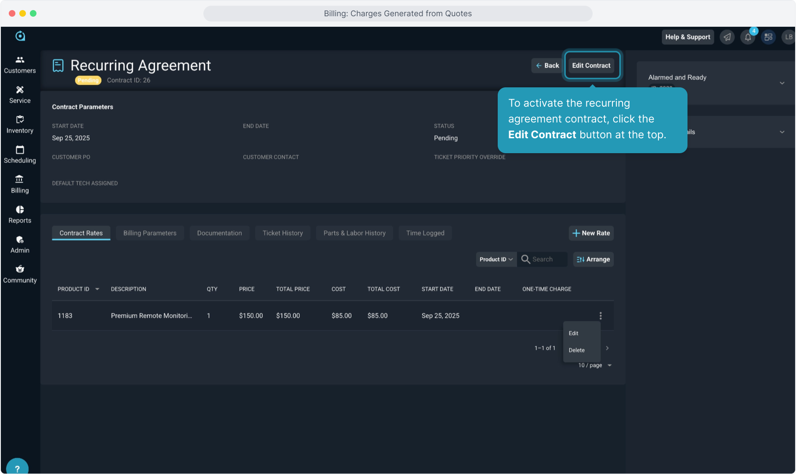Click the Edit Contract button
Screen dimensions: 796x474
(x=591, y=65)
